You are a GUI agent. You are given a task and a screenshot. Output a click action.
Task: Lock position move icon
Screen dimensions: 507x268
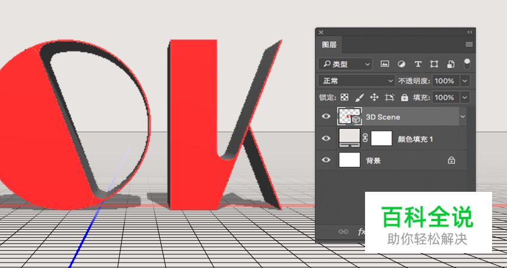click(x=375, y=97)
